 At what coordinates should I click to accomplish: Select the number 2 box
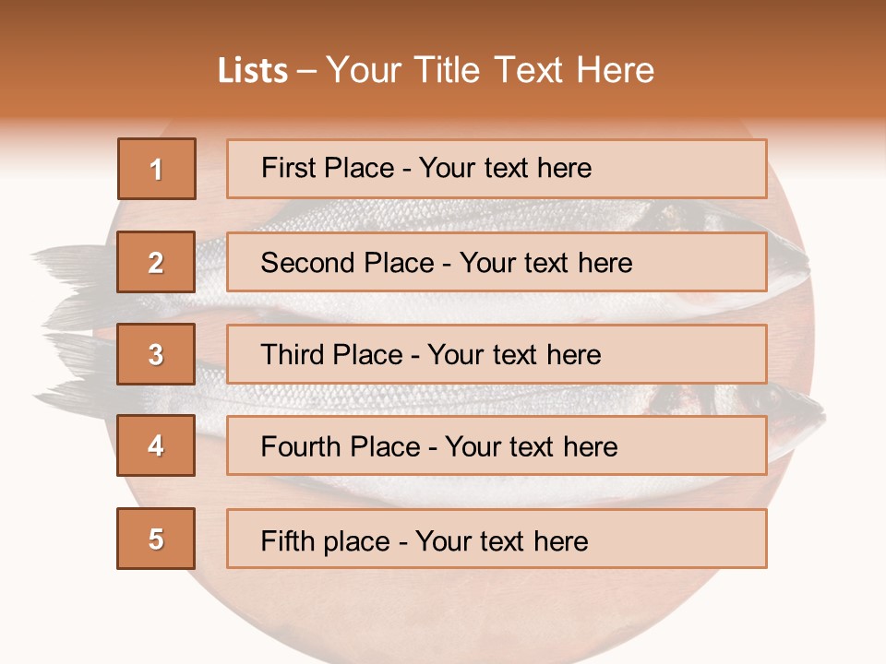[156, 262]
